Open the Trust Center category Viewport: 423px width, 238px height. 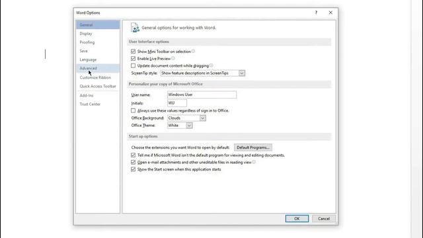[x=98, y=104]
